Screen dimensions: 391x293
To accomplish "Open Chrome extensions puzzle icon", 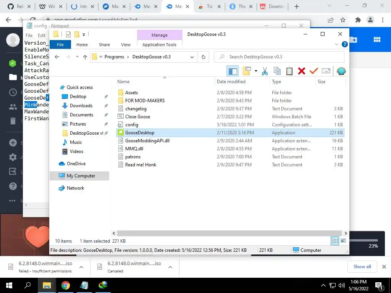I will click(x=358, y=20).
